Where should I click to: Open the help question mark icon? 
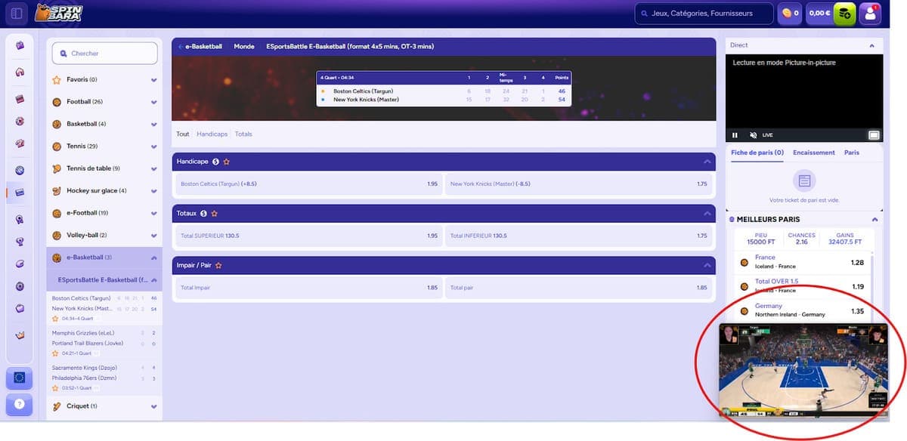pyautogui.click(x=19, y=404)
